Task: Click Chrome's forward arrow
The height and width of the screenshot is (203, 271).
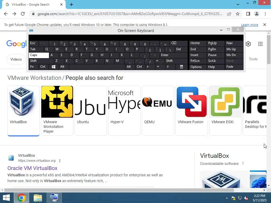Action: click(x=14, y=14)
